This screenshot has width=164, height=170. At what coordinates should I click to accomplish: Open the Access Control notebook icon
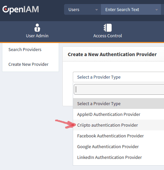pos(108,28)
